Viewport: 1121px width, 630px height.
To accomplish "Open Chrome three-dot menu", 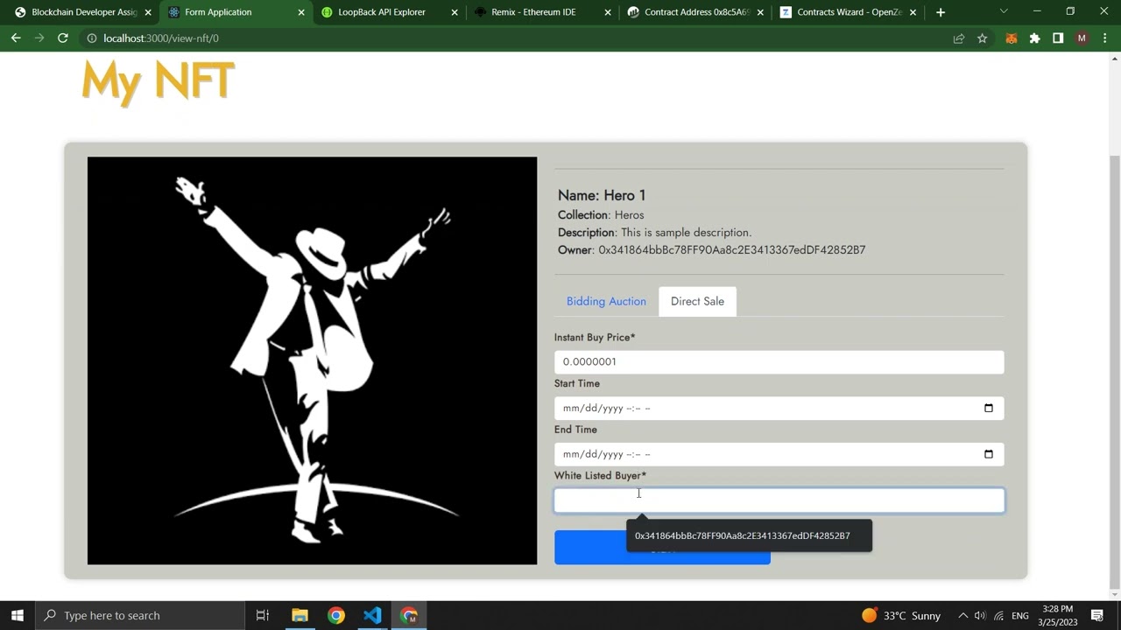I will click(1104, 38).
